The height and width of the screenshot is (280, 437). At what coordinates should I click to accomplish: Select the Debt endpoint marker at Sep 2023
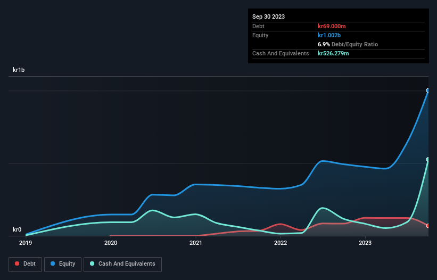[428, 226]
